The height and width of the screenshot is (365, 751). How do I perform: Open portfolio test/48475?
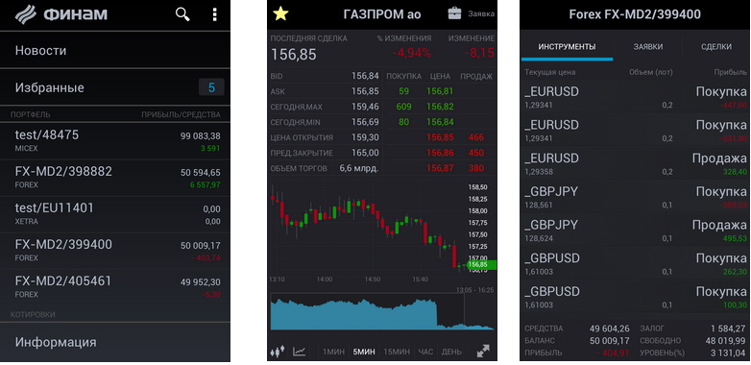pyautogui.click(x=115, y=141)
